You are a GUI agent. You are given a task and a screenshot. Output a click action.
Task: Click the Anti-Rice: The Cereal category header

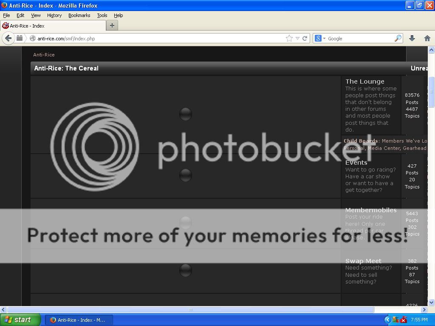[66, 68]
